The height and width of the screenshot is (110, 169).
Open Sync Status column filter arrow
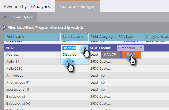pos(83,37)
